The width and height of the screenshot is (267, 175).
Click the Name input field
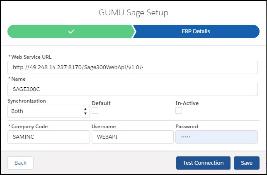click(133, 89)
